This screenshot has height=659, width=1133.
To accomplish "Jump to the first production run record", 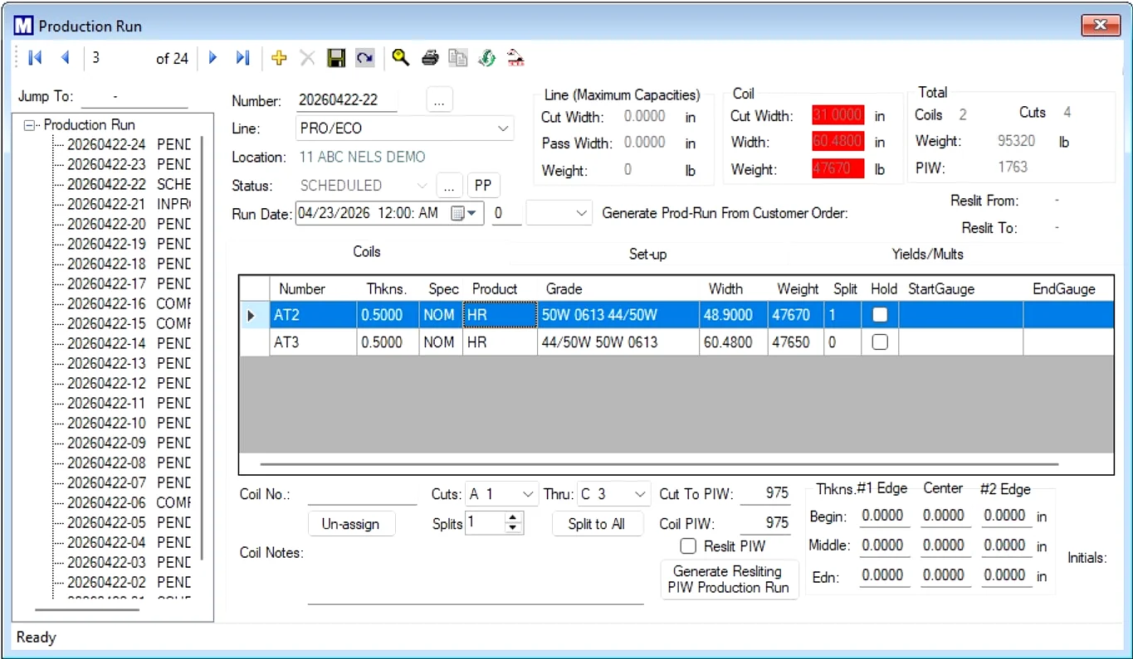I will [35, 57].
